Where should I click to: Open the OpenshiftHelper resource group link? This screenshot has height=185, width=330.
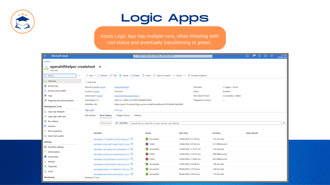tap(121, 87)
